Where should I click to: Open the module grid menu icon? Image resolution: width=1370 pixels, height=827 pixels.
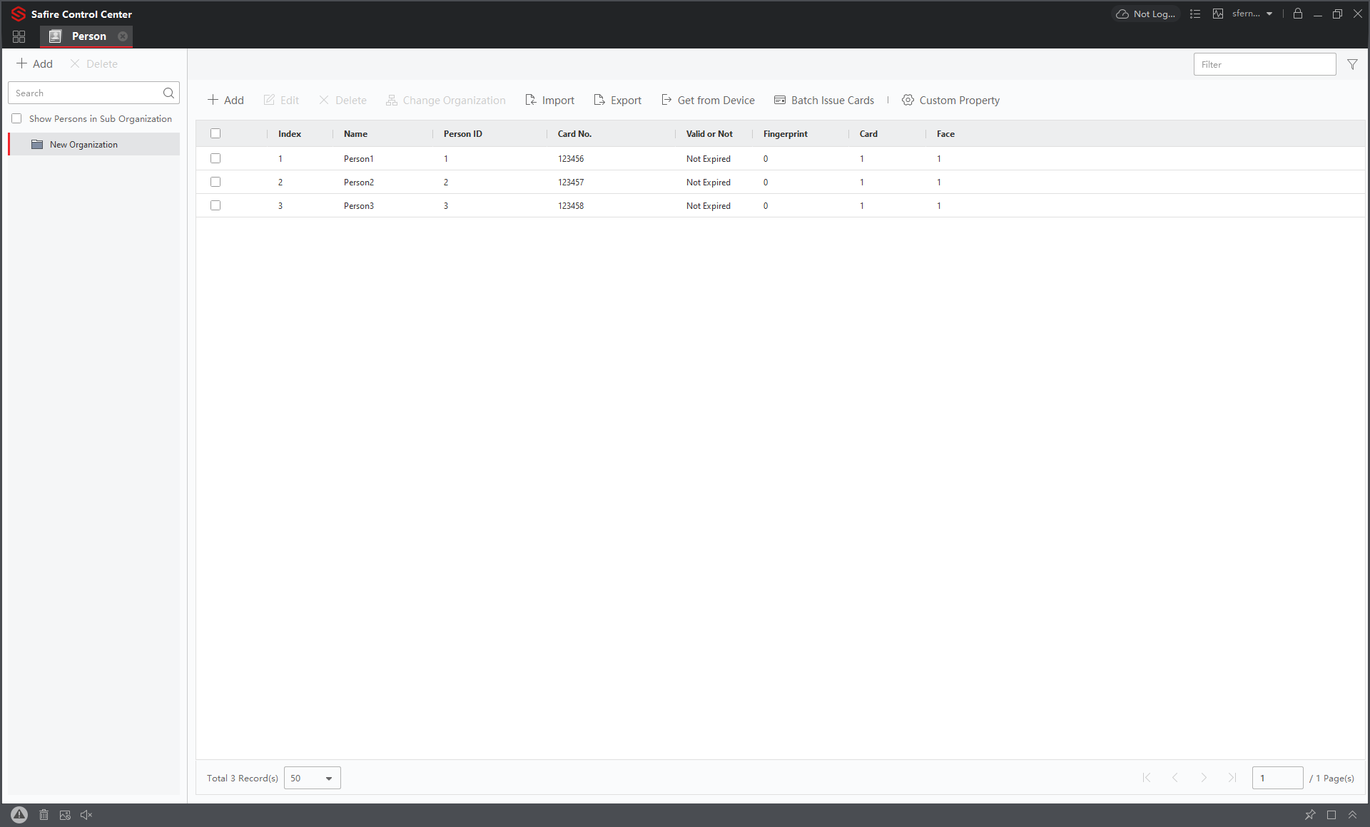click(x=19, y=36)
